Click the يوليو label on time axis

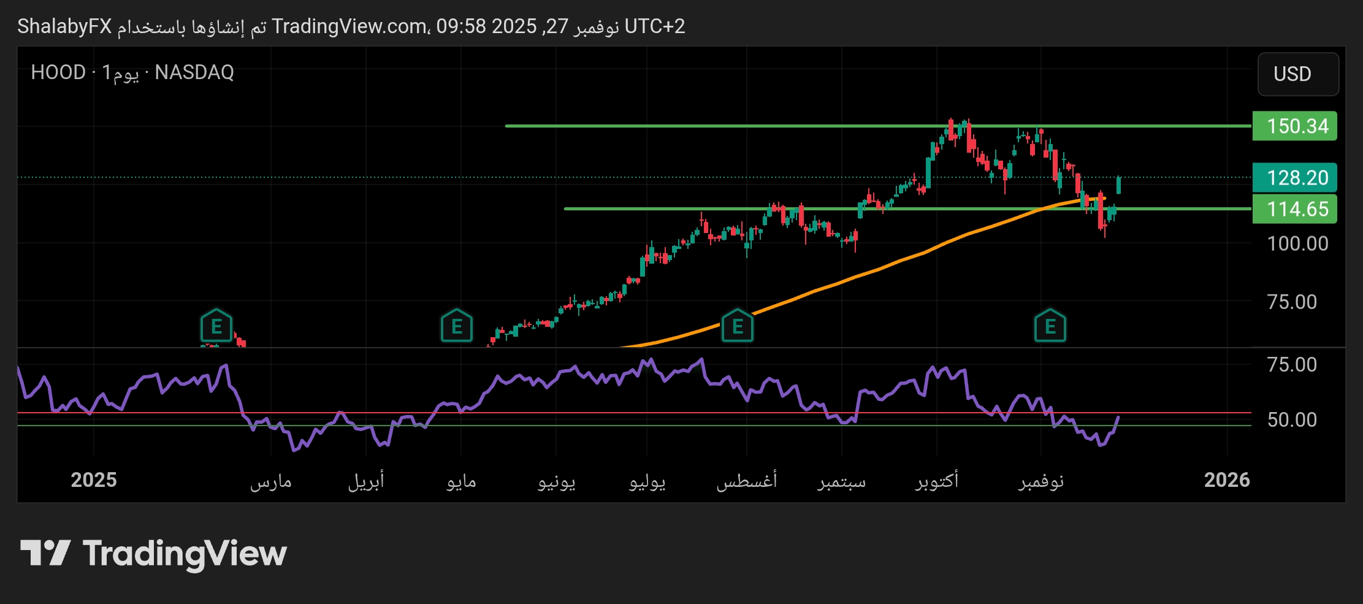click(647, 480)
